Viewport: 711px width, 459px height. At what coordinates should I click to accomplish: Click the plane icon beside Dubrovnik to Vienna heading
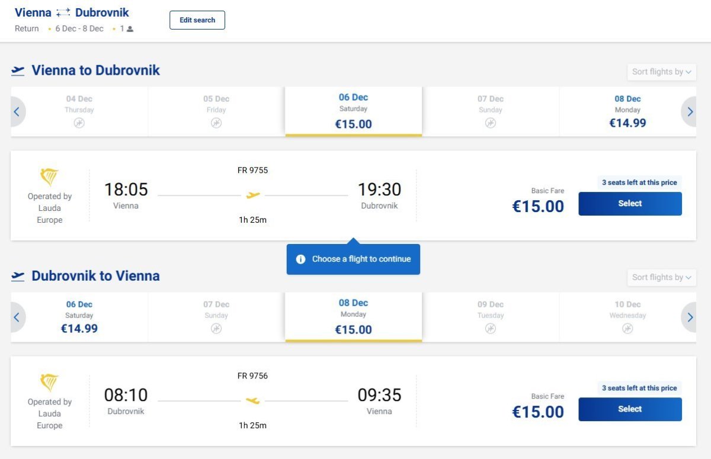click(18, 277)
